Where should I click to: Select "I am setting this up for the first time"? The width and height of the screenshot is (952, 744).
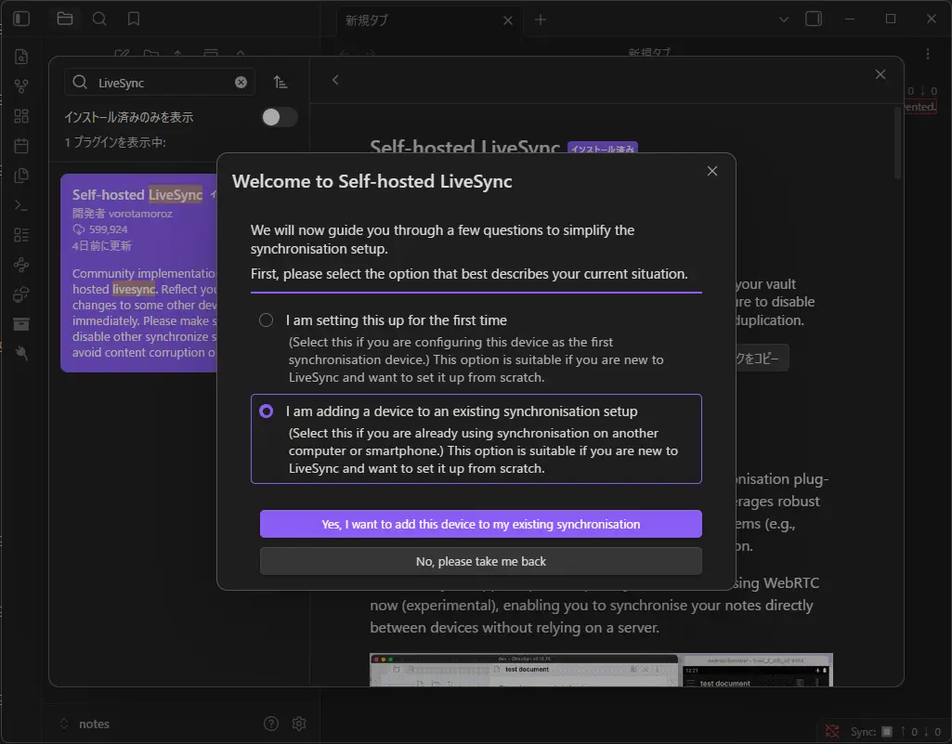click(266, 320)
